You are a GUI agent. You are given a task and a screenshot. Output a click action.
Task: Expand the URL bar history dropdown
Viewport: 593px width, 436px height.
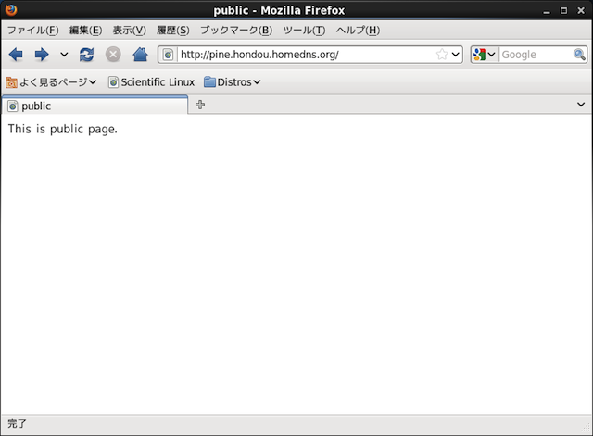[x=455, y=55]
